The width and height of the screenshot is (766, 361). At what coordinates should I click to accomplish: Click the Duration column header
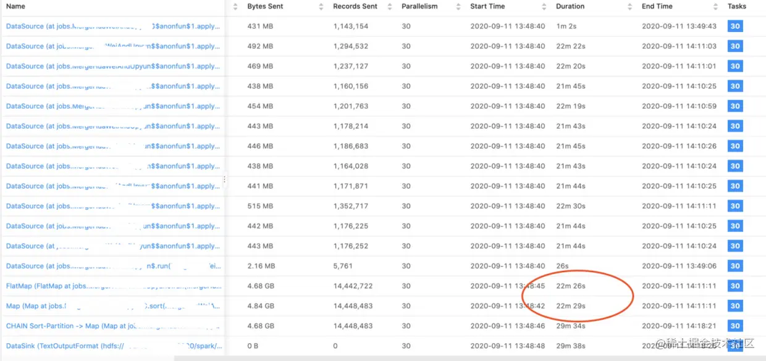pos(570,7)
